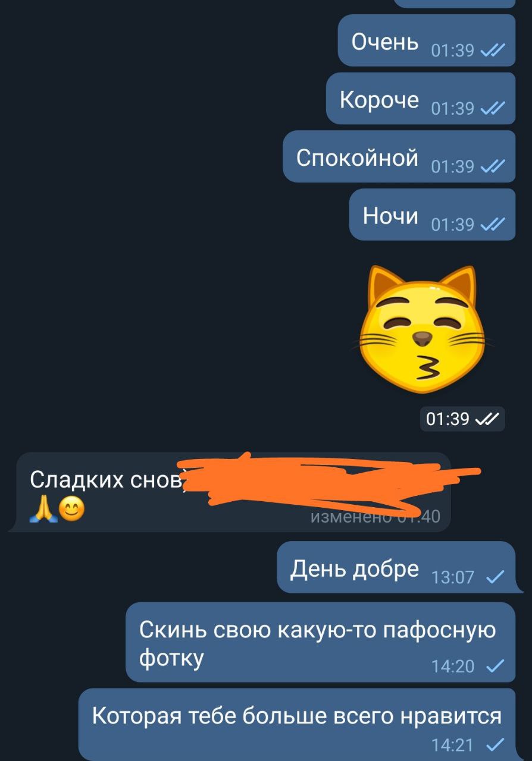
Task: Select the 'Спокойной' message bubble
Action: 399,156
